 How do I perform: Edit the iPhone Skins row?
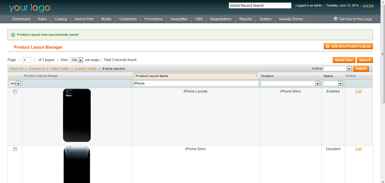coord(358,149)
